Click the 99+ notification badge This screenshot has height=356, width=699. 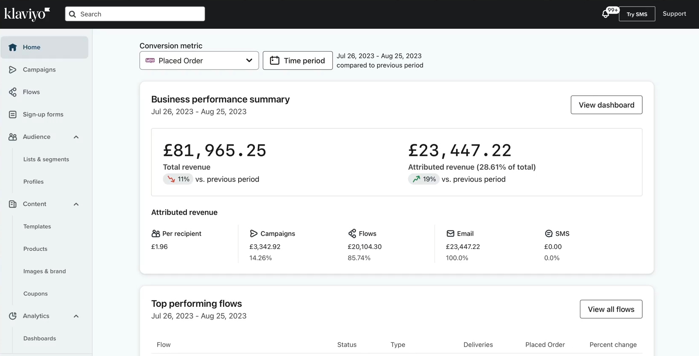(613, 10)
